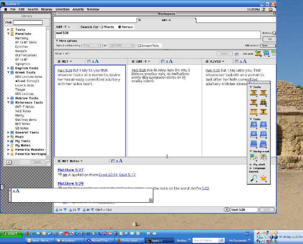303x244 pixels.
Task: Click the Search Desktop field in taskbar
Action: [x=205, y=240]
